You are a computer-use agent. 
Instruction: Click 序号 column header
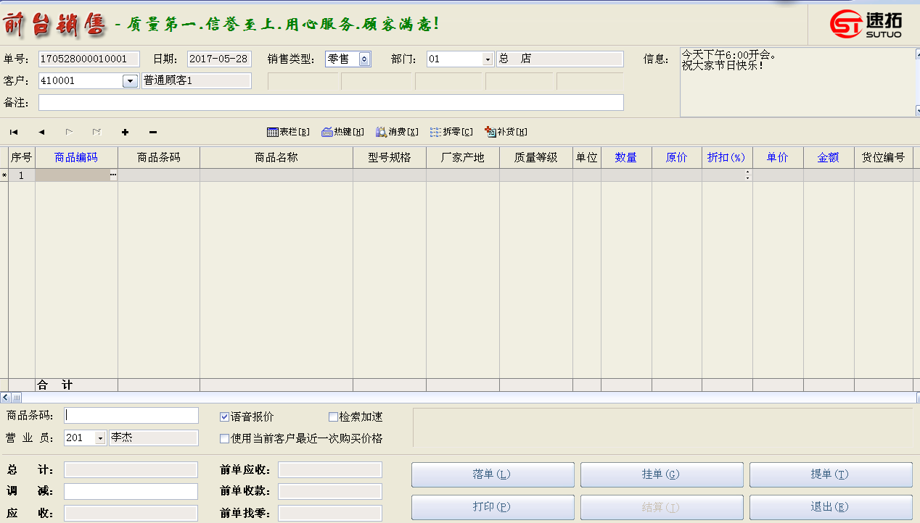tap(22, 157)
